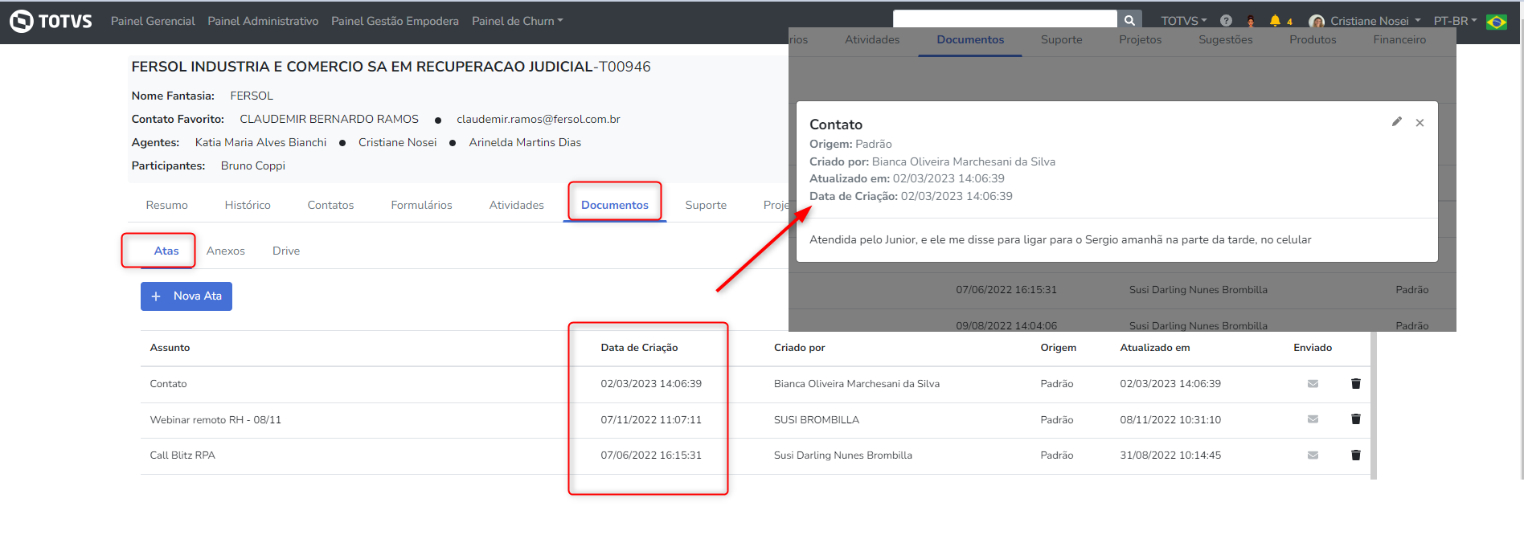Click the updated date 31/08/2022 10:14:45
The width and height of the screenshot is (1524, 535).
point(1170,455)
